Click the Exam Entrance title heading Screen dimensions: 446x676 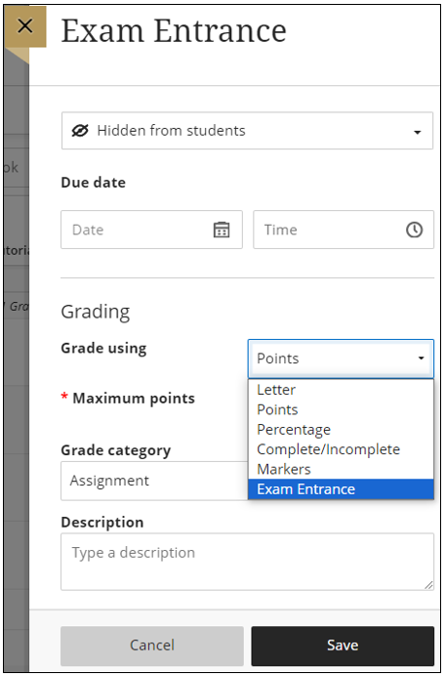click(174, 30)
